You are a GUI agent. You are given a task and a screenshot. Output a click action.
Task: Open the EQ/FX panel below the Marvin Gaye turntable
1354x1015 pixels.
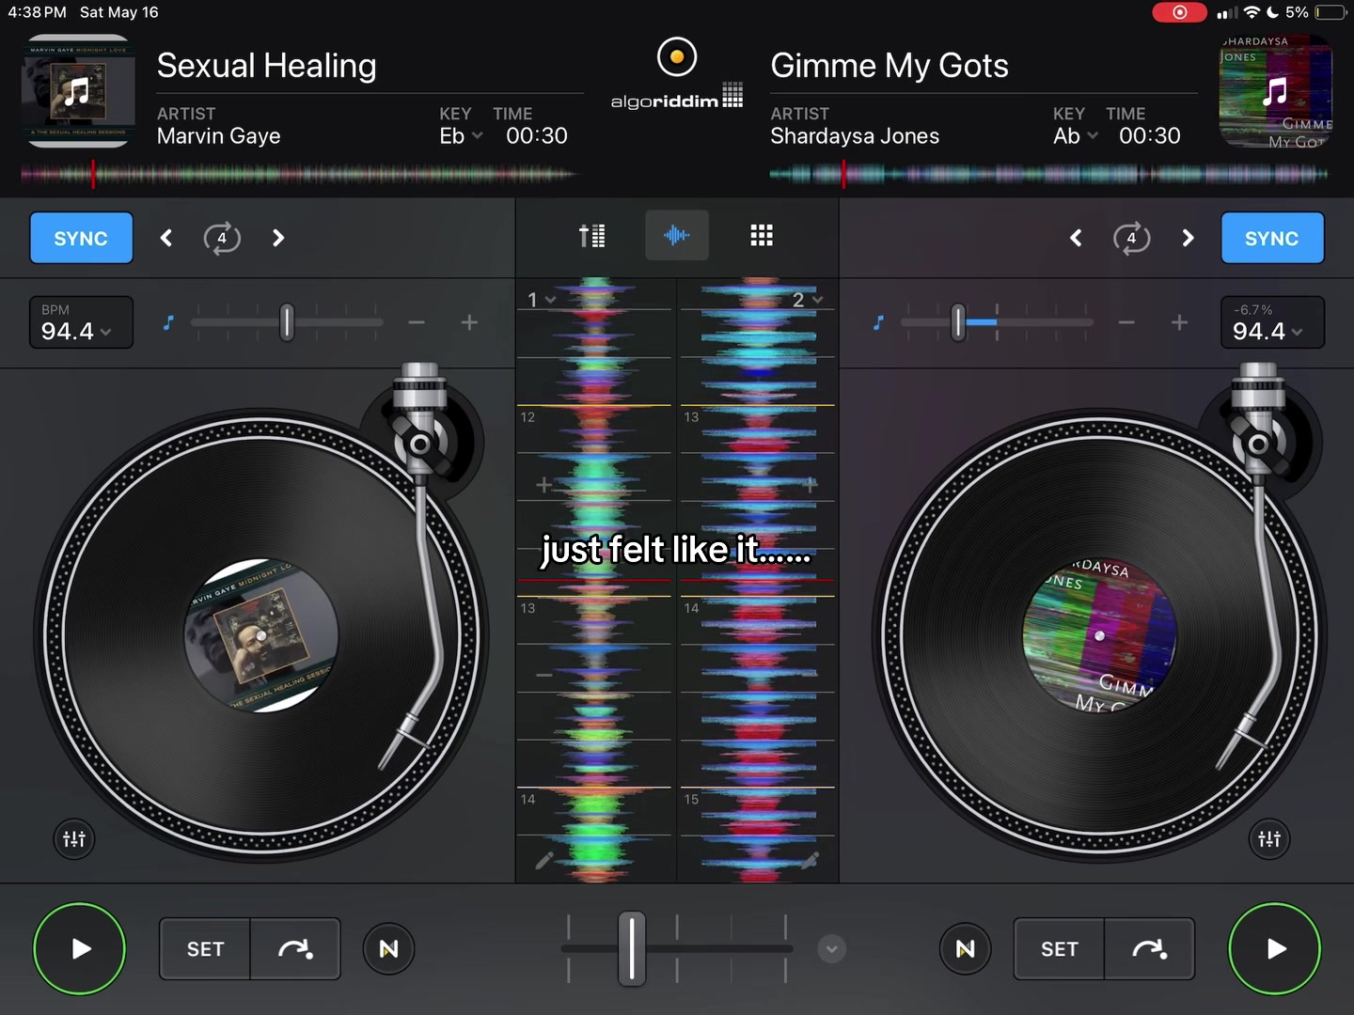74,838
